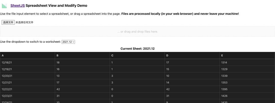The height and width of the screenshot is (103, 275).
Task: Click the cell containing date 12/19/21
Action: point(28,69)
